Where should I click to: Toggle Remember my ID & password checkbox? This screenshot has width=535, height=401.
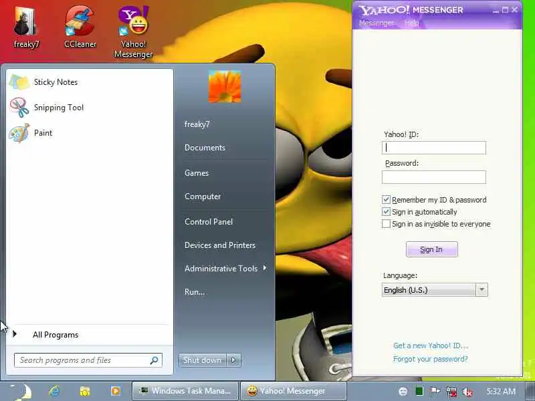click(386, 199)
